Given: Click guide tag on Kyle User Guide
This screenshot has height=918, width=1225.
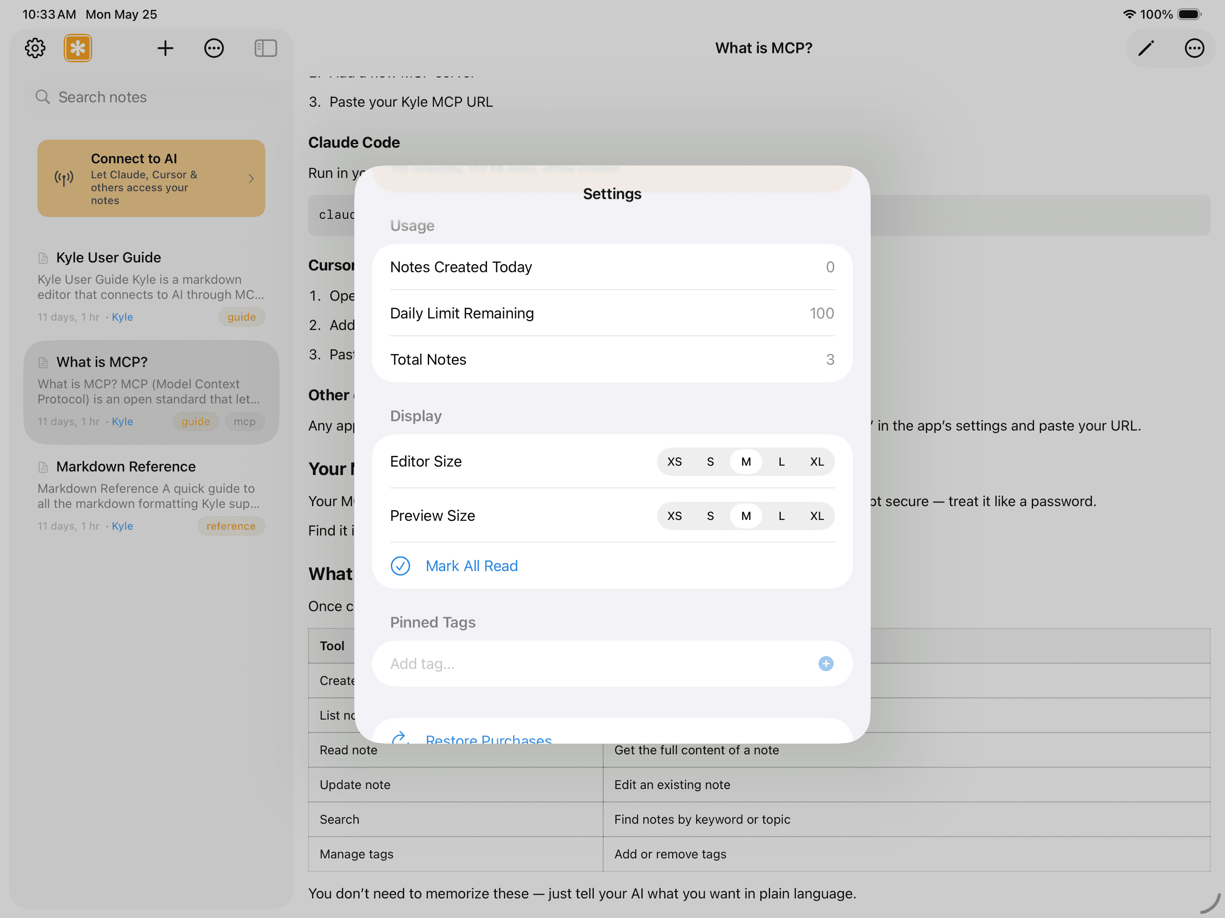Looking at the screenshot, I should (241, 317).
